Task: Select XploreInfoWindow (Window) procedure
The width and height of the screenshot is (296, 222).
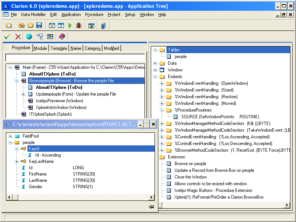Action: [x=61, y=107]
